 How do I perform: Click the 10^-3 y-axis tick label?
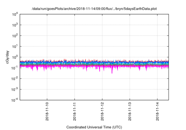(x=15, y=89)
